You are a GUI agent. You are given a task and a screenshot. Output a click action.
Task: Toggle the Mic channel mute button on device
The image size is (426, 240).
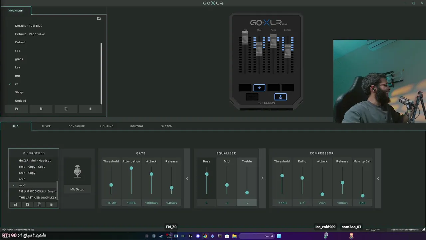pos(245,88)
